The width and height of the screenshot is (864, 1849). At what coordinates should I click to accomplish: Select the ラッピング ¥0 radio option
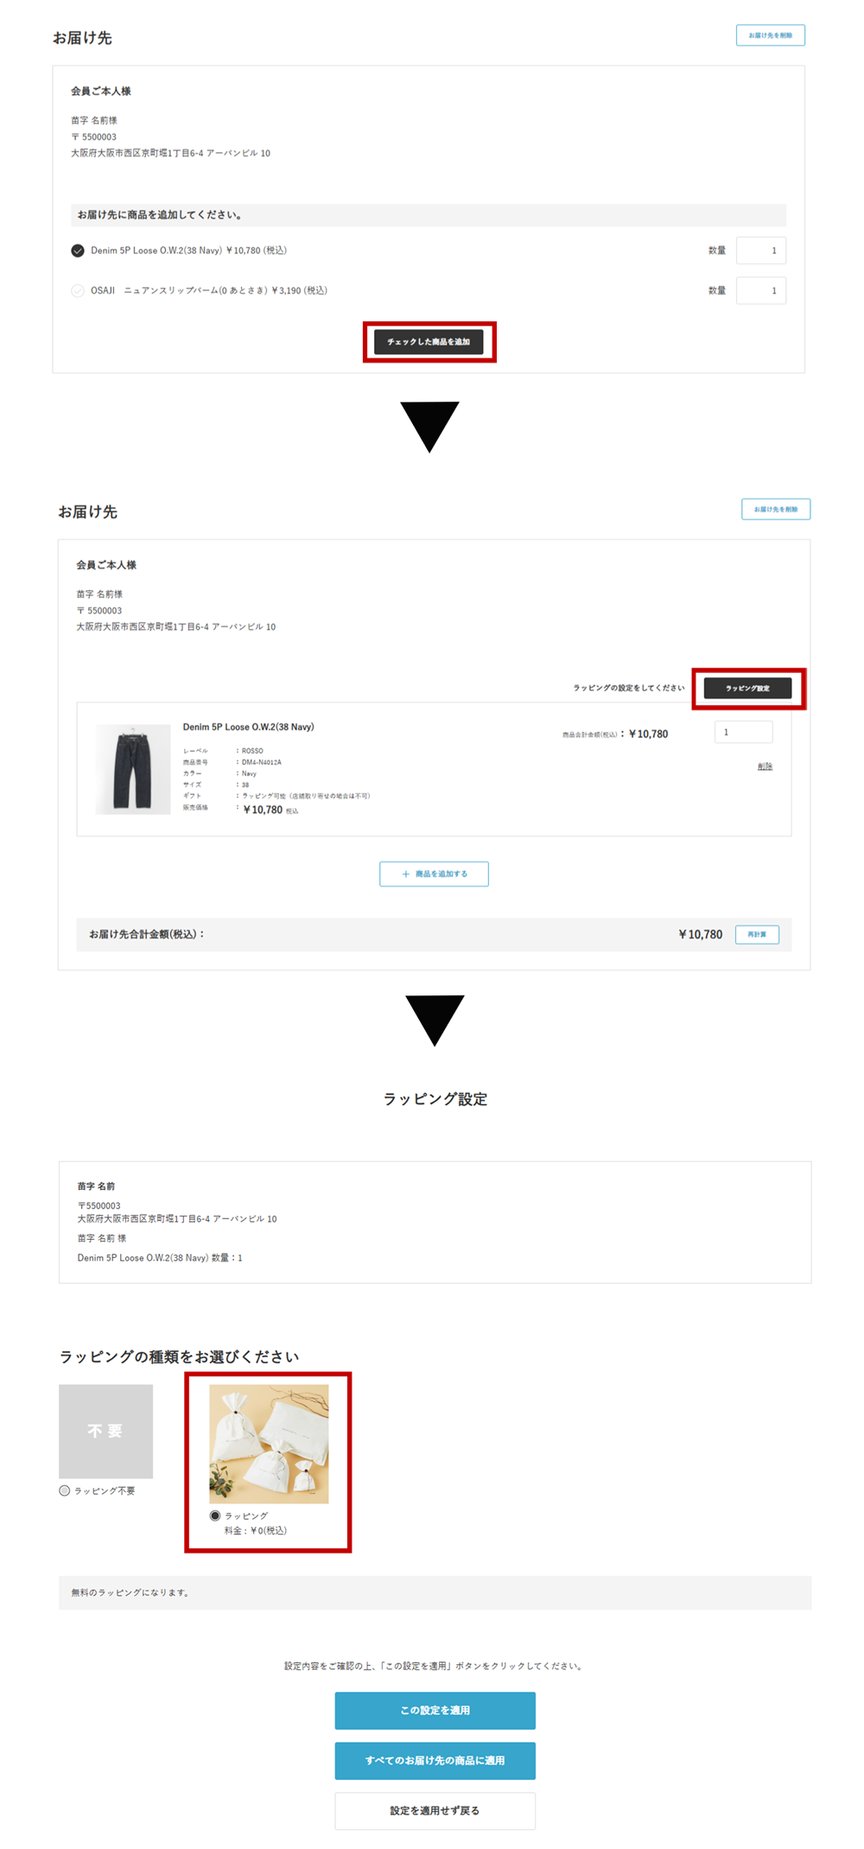point(215,1515)
